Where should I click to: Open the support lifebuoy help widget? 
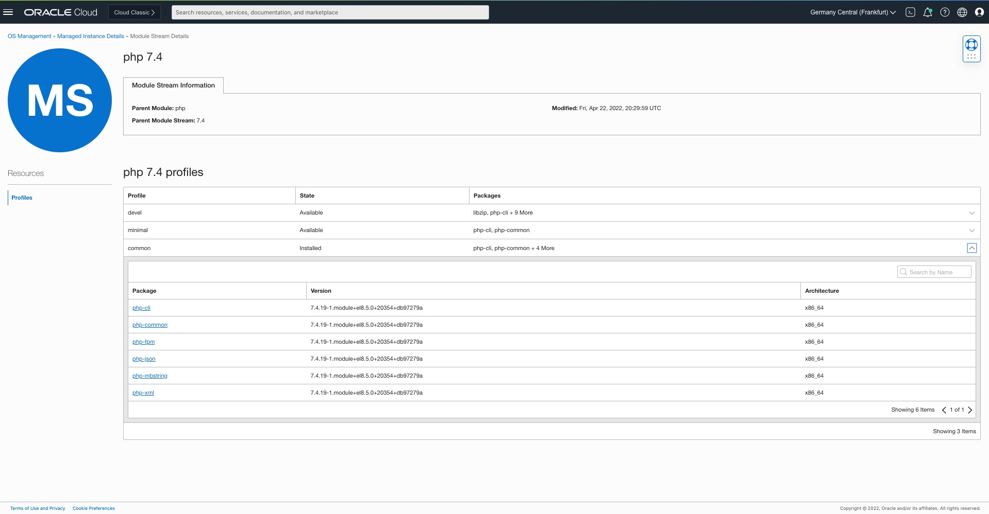(x=971, y=49)
